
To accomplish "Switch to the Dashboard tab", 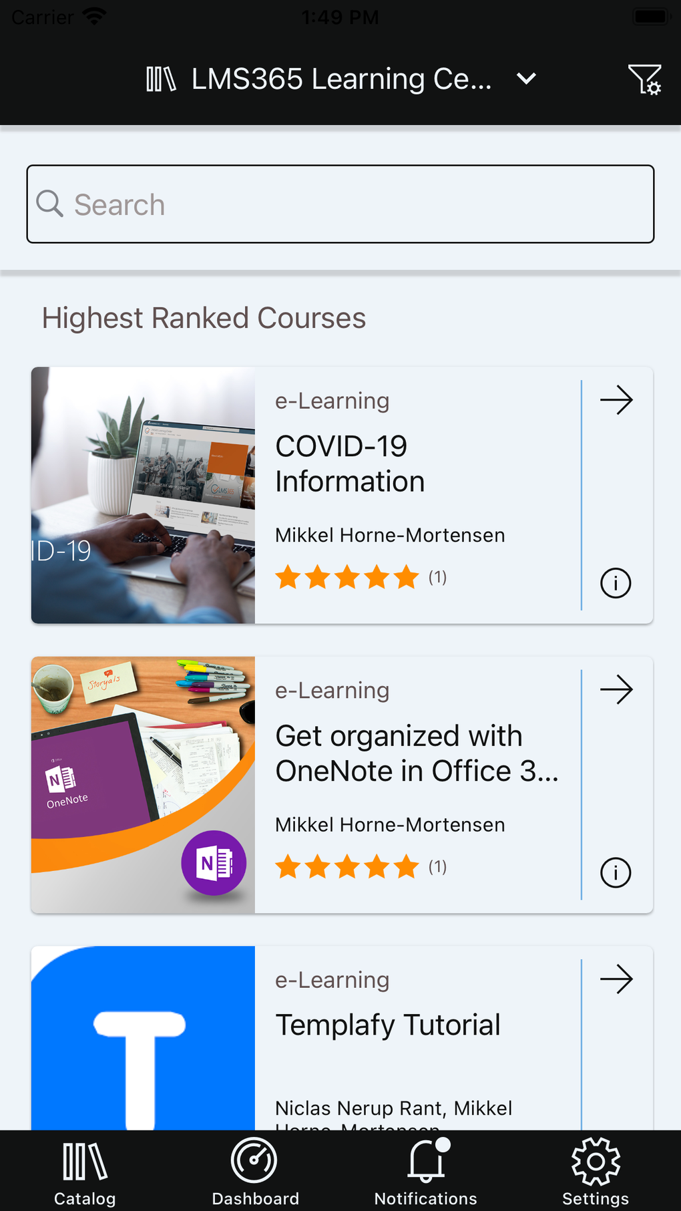I will pyautogui.click(x=255, y=1172).
